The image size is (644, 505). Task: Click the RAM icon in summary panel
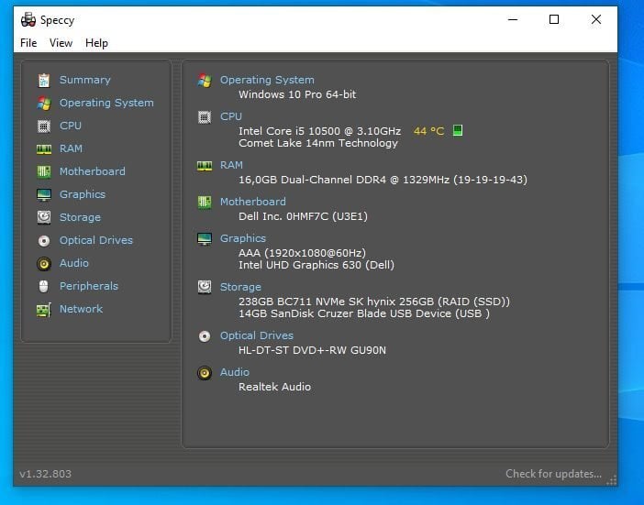pyautogui.click(x=205, y=165)
